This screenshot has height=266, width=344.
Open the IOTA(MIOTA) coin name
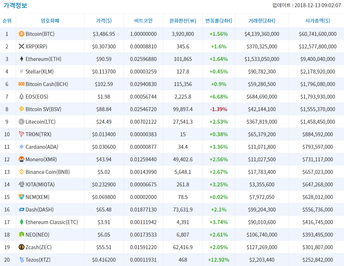[40, 184]
